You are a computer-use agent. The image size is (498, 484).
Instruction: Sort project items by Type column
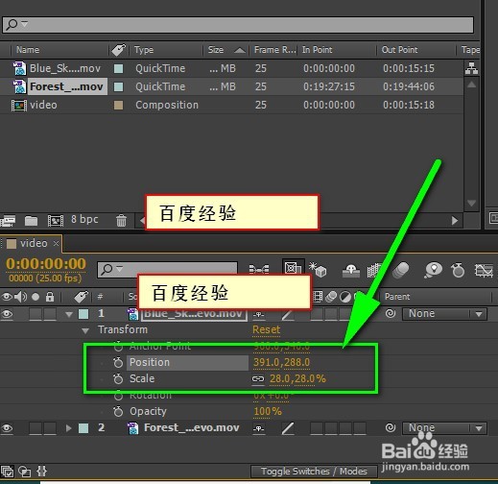click(x=144, y=50)
